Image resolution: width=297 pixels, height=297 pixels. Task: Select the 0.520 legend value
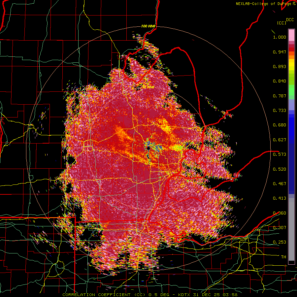[280, 169]
